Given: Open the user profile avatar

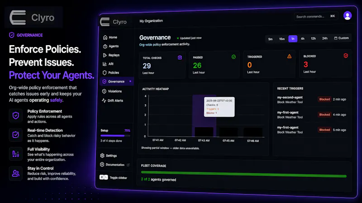Looking at the screenshot, I should pyautogui.click(x=347, y=16).
